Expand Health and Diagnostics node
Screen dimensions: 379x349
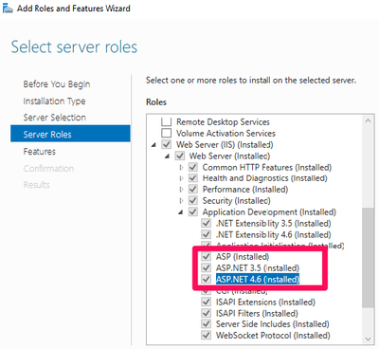pyautogui.click(x=181, y=178)
